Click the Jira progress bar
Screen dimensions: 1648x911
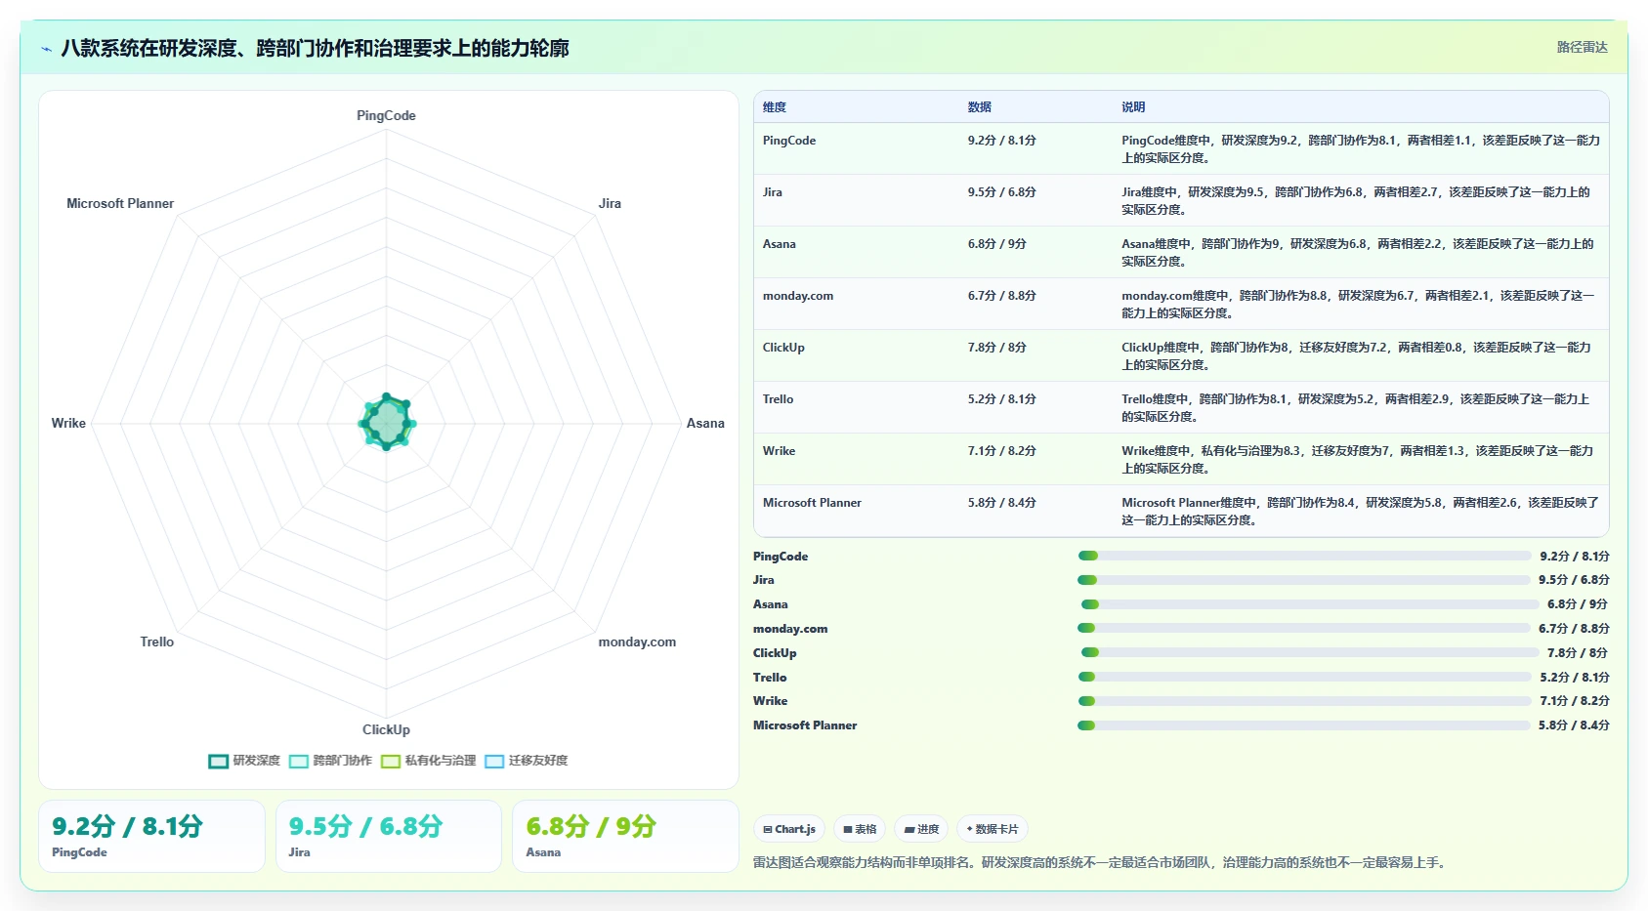(x=1304, y=580)
